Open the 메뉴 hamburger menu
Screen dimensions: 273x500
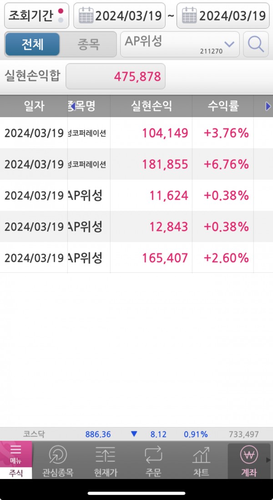point(16,453)
